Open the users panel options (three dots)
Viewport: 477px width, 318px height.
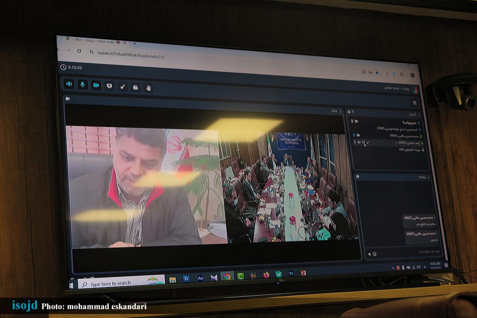point(419,115)
